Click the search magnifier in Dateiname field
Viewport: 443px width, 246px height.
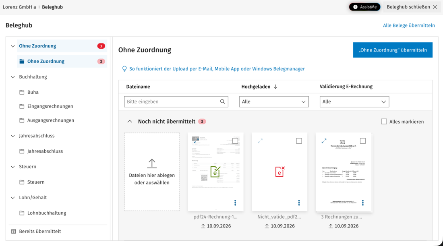pos(223,102)
